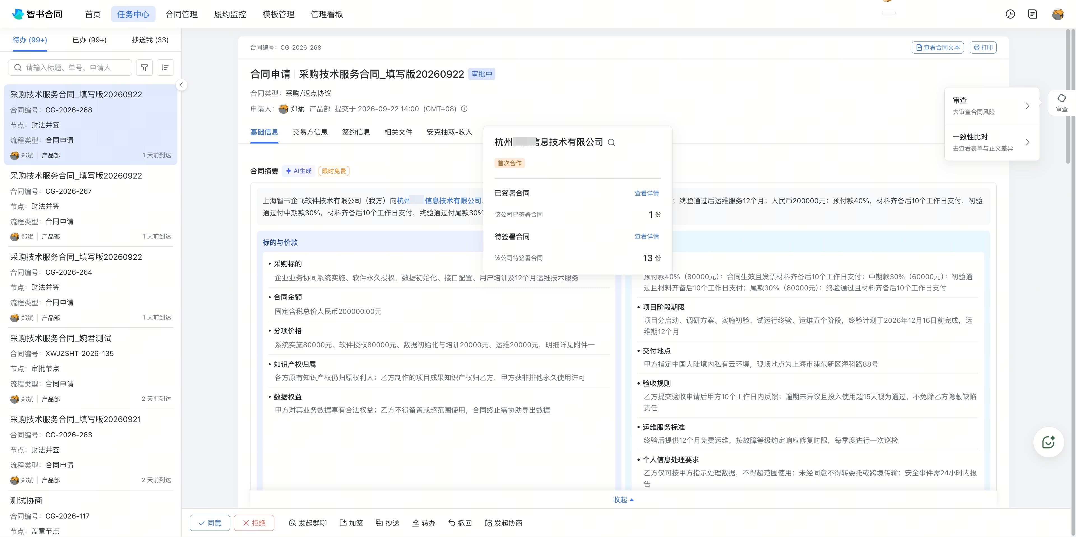Open 安克抽取-收入 tab
This screenshot has height=537, width=1076.
pyautogui.click(x=449, y=132)
